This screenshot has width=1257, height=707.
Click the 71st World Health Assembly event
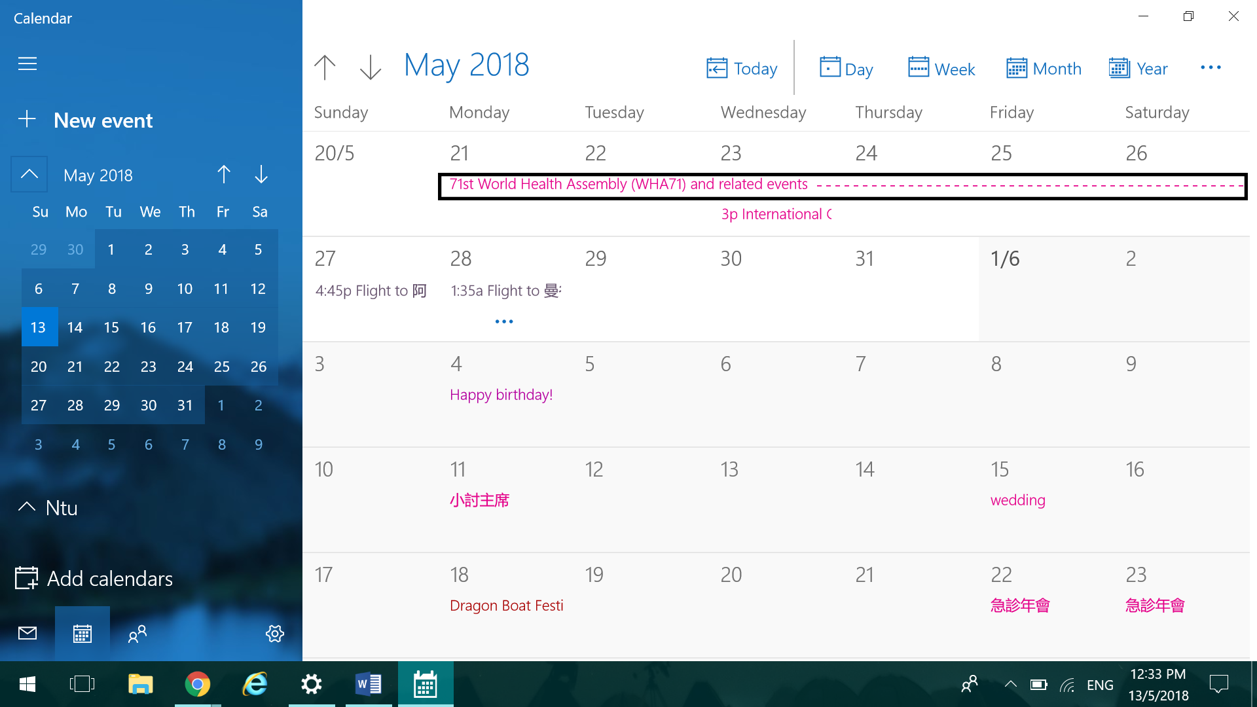627,184
